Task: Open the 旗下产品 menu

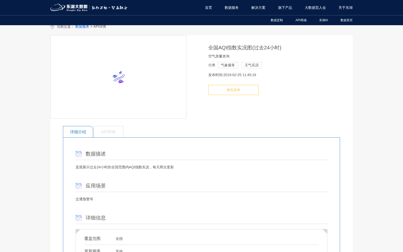Action: tap(285, 8)
